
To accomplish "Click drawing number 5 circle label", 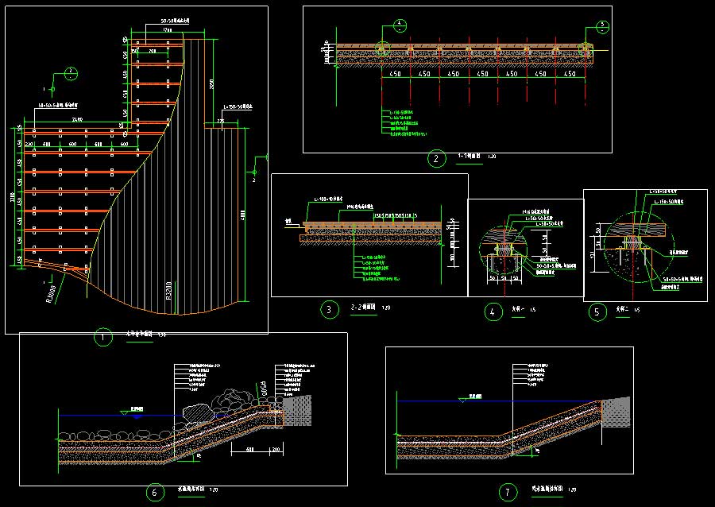I will [x=597, y=312].
